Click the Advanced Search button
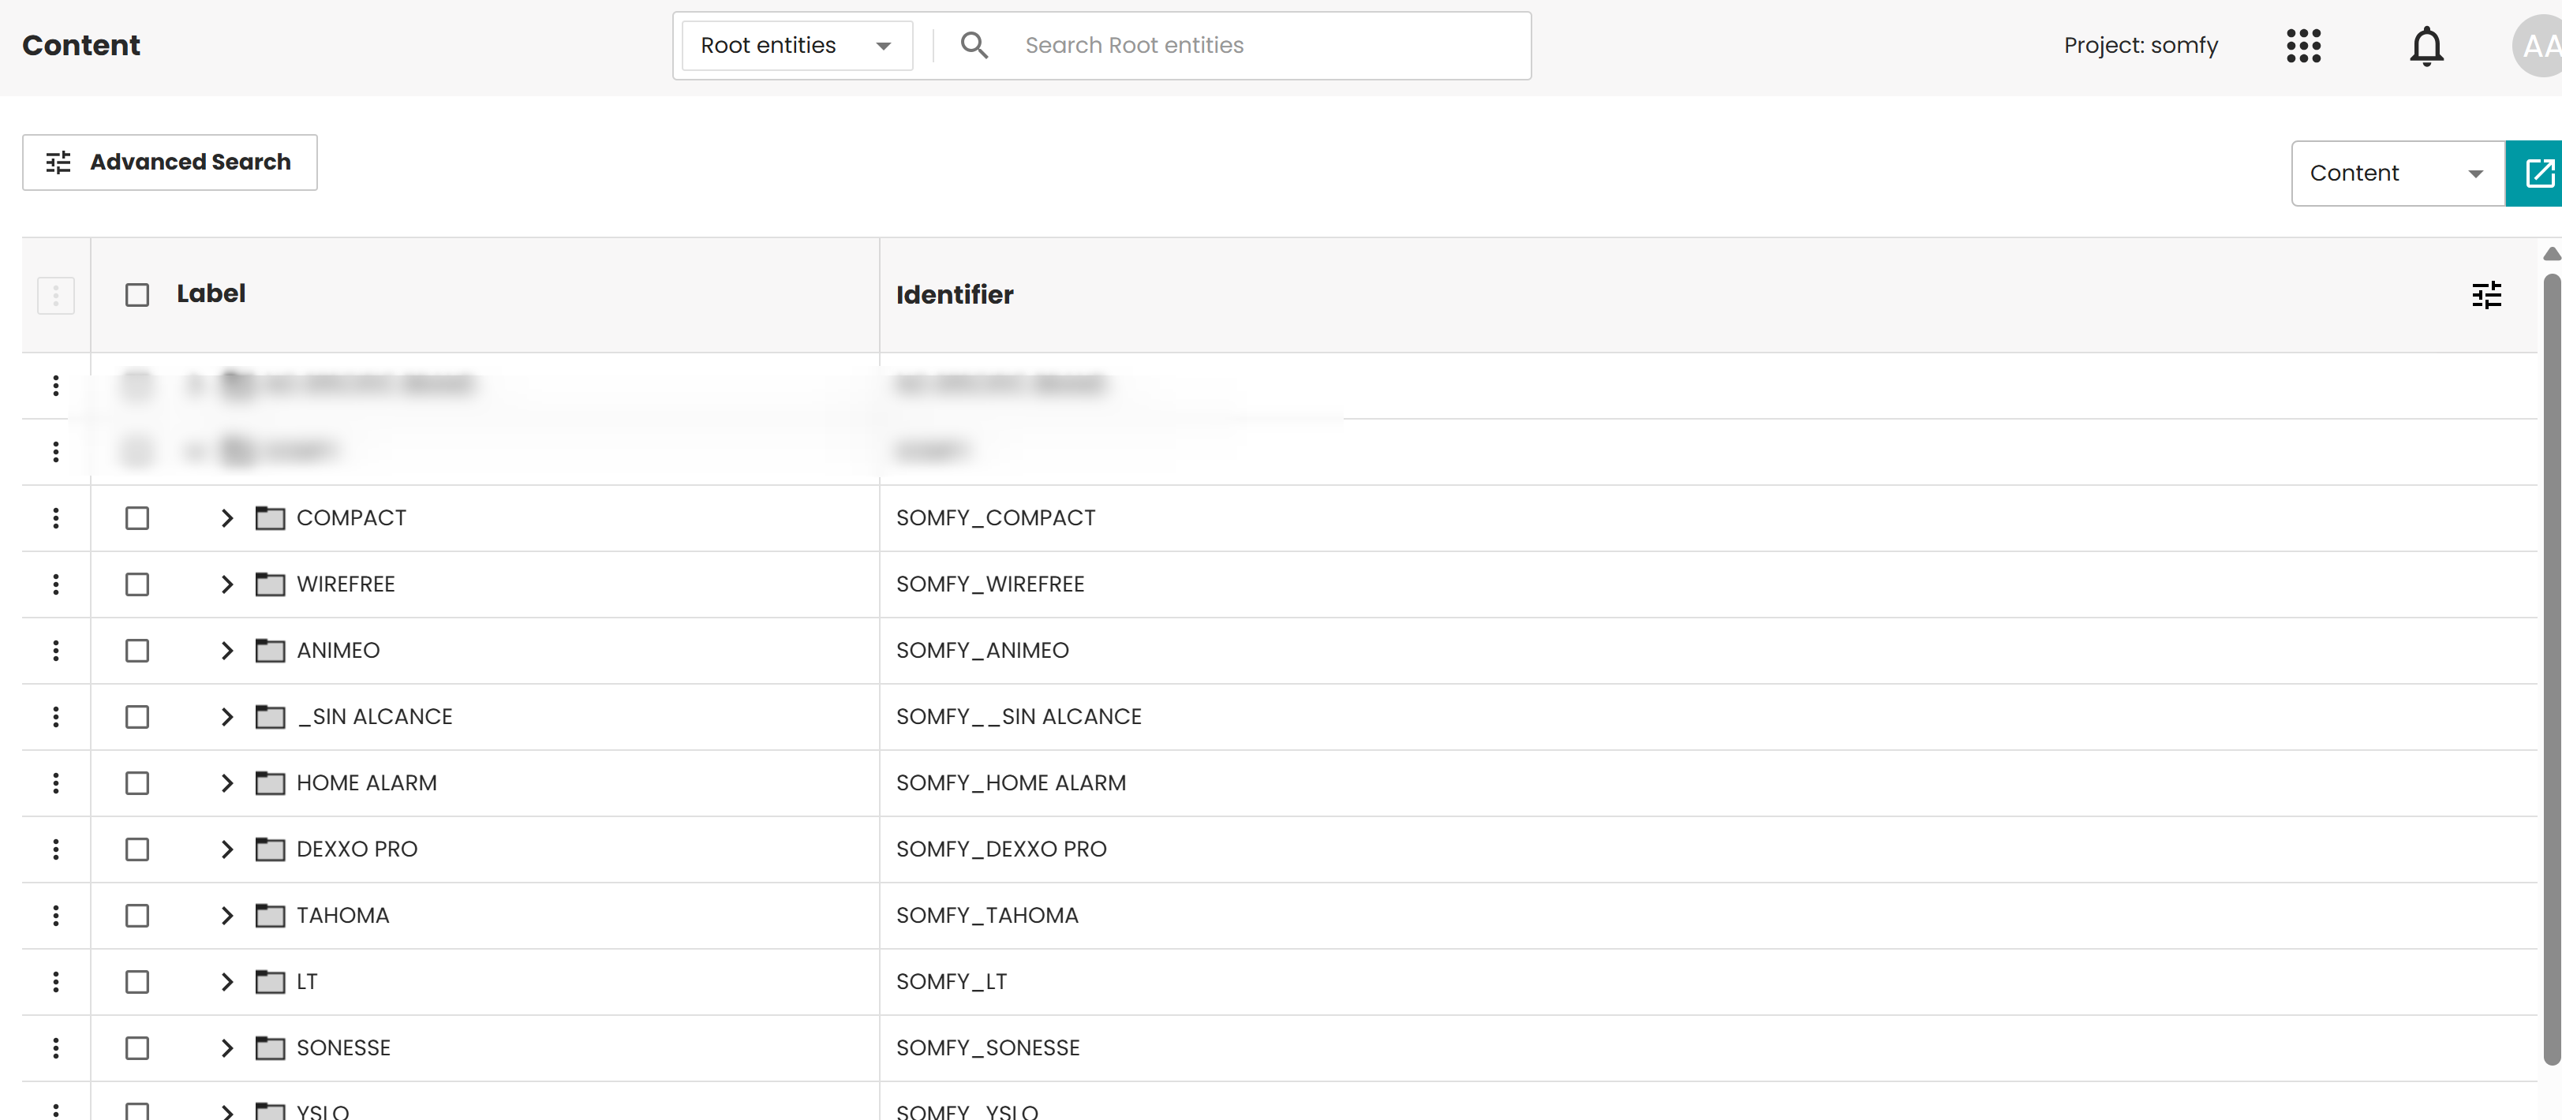Viewport: 2562px width, 1120px height. pos(170,162)
